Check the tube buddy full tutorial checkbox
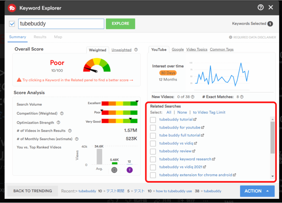The height and width of the screenshot is (203, 282). 153,135
